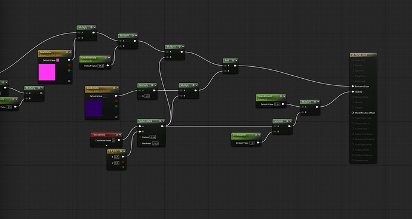Expand TexCoord[0] advanced pins with bottom arrow
Image resolution: width=412 pixels, height=219 pixels.
[x=106, y=145]
